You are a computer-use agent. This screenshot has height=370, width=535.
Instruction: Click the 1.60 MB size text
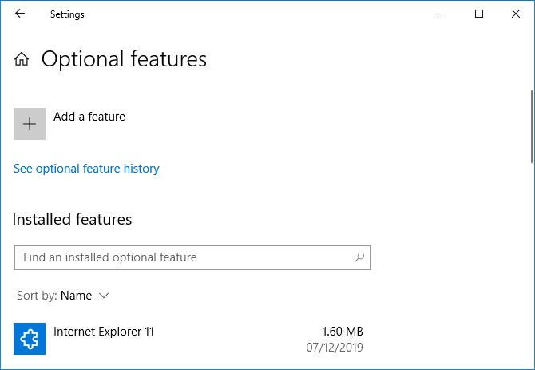coord(343,332)
